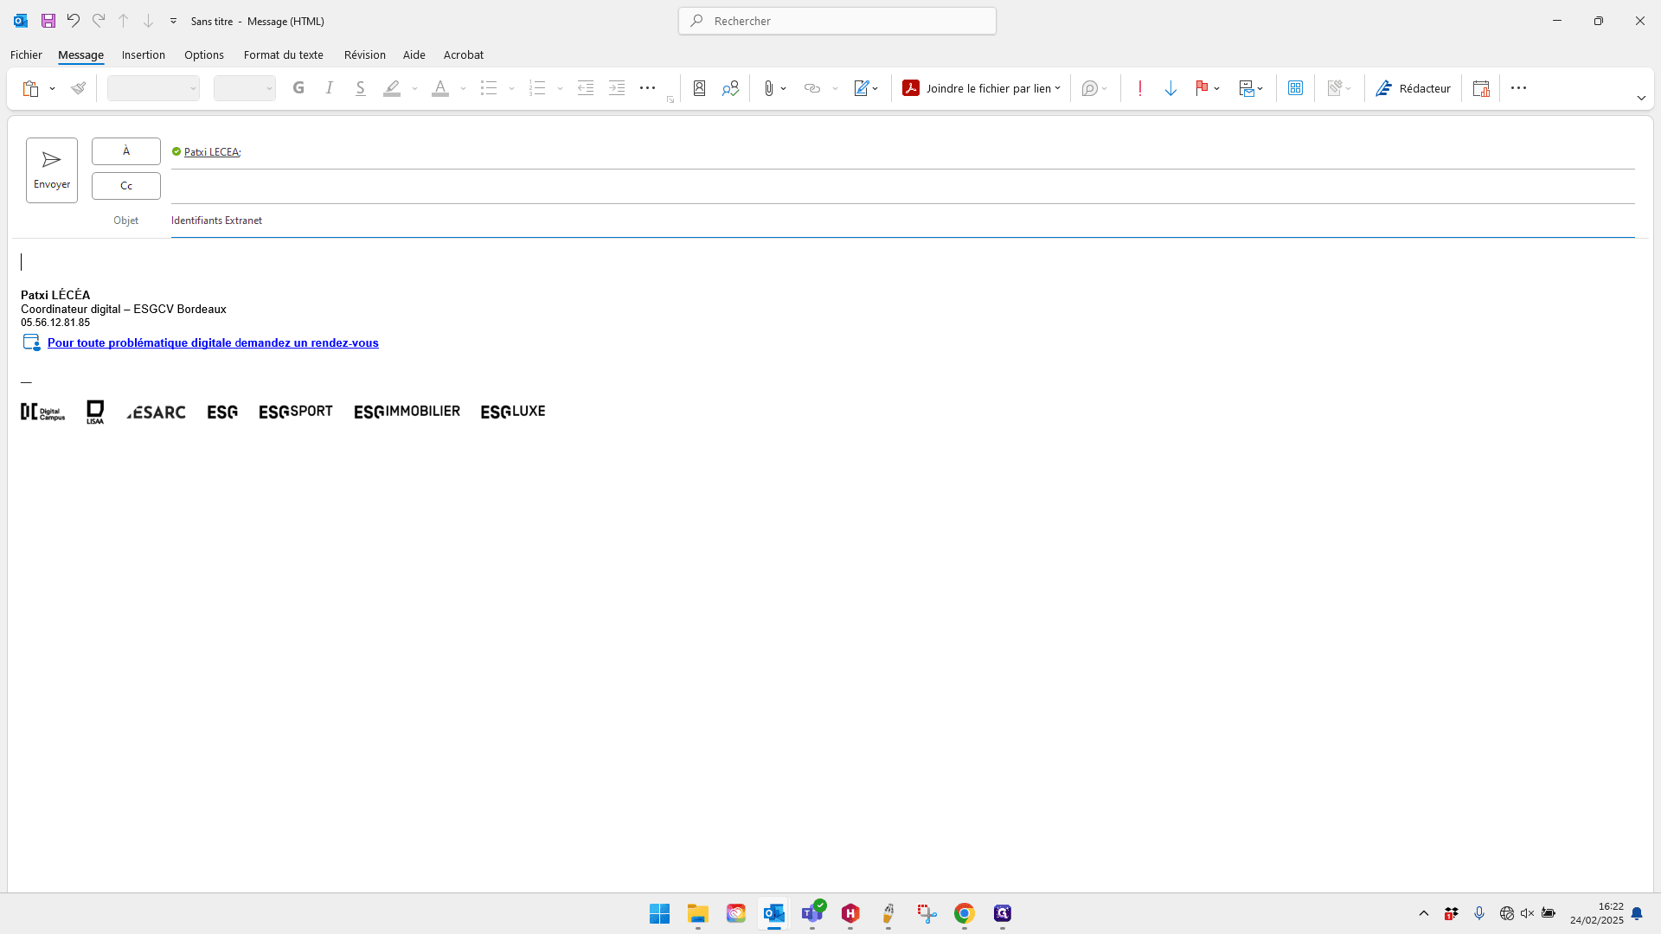
Task: Click the Objet subject field
Action: pos(902,221)
